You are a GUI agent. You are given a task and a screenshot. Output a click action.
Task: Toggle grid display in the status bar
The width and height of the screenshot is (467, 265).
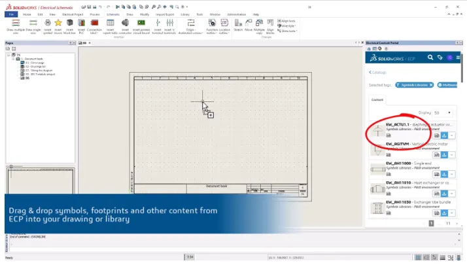418,258
